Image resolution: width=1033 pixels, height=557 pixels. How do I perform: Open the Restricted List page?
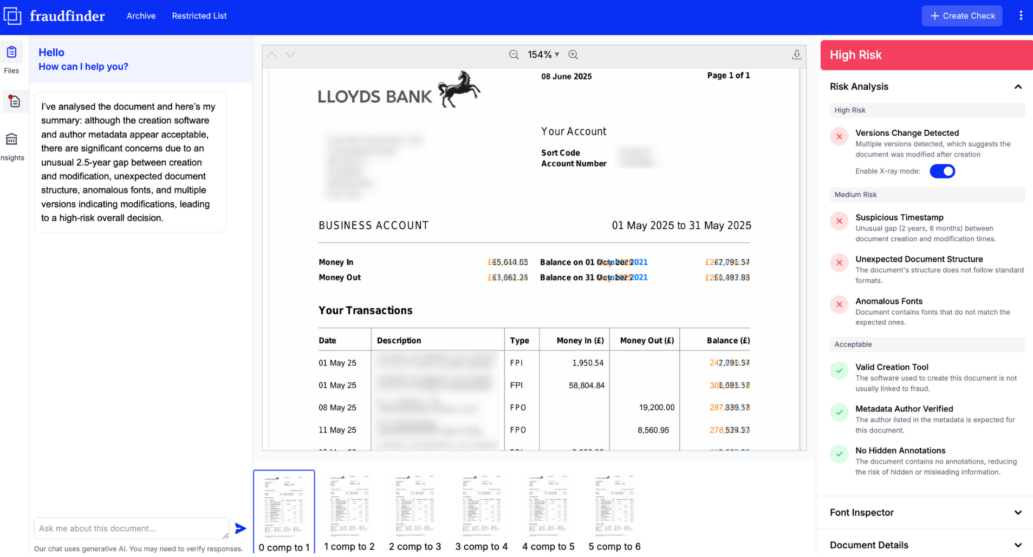click(x=199, y=16)
